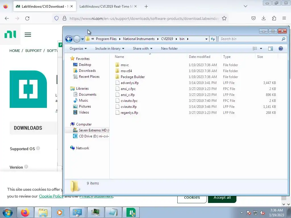Open the Cookie Policy link

point(51,196)
